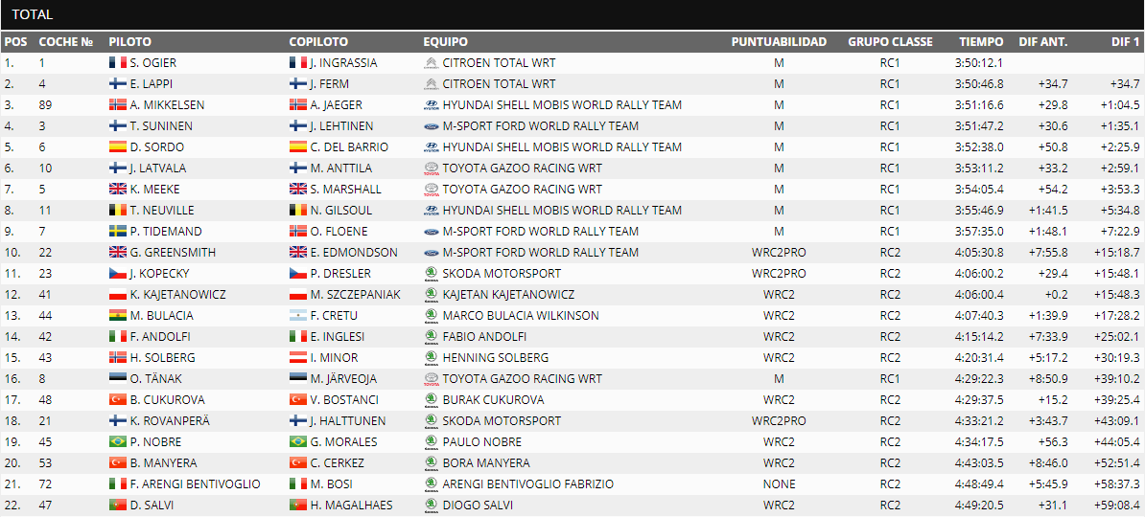1145x517 pixels.
Task: Click the NONE eligibility cell
Action: click(779, 484)
